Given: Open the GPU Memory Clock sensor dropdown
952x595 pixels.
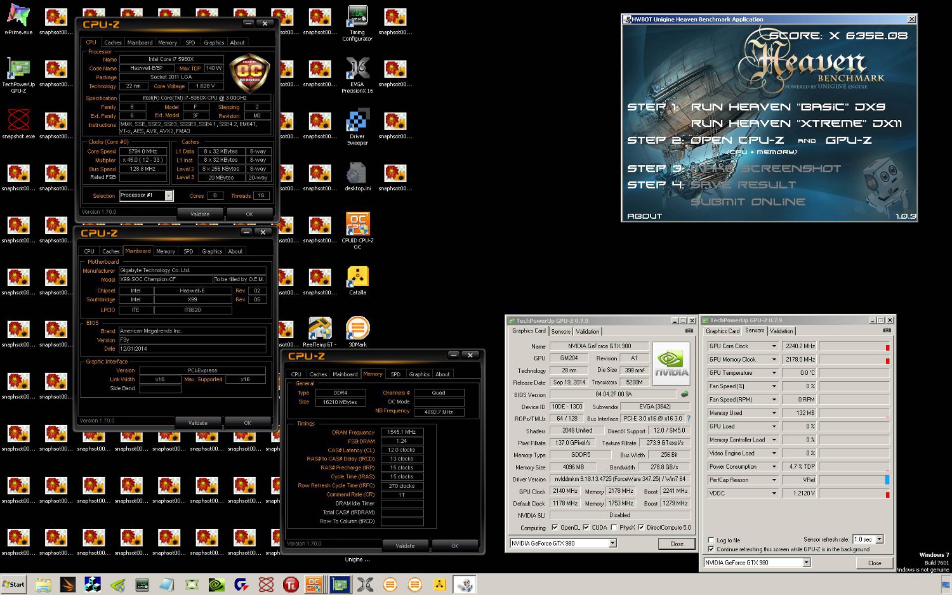Looking at the screenshot, I should point(774,360).
